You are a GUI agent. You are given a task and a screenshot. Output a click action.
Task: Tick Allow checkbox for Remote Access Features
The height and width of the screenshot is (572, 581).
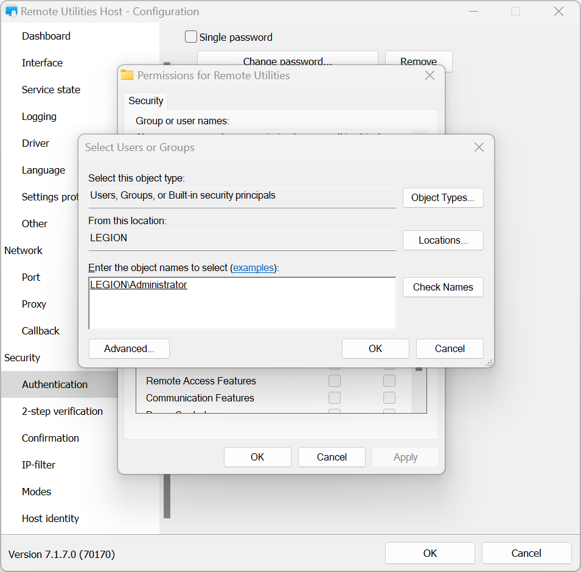pos(335,381)
